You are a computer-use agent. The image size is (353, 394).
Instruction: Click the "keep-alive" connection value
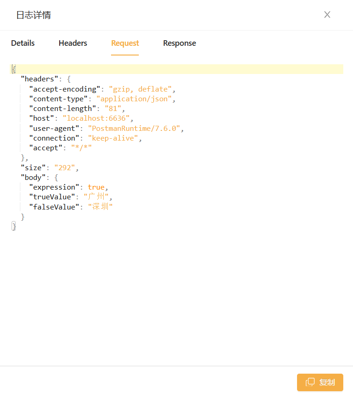point(113,138)
